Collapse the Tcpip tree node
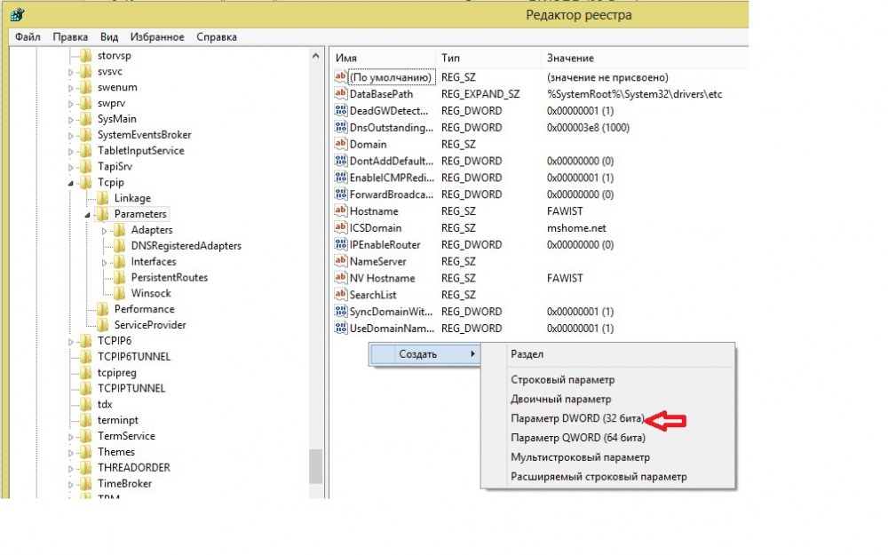This screenshot has width=888, height=555. [71, 183]
